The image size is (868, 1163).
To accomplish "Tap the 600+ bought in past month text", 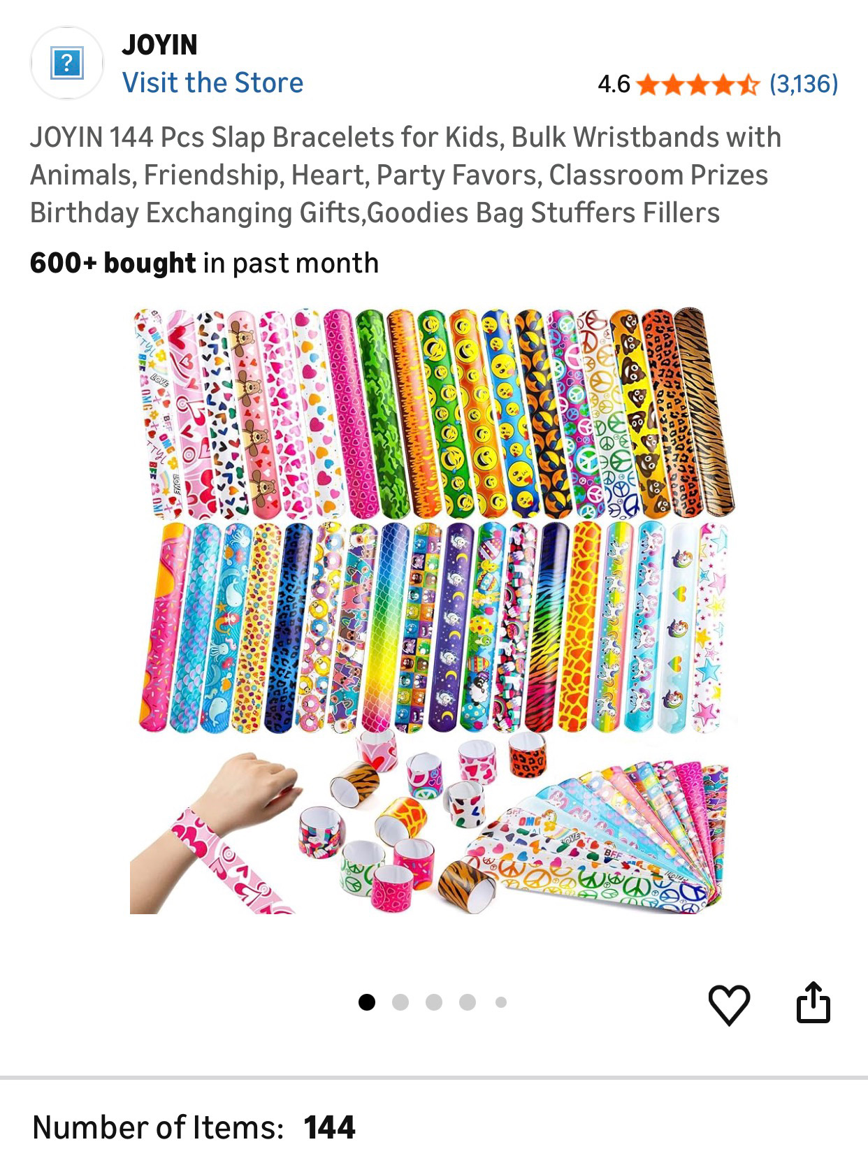I will 204,263.
